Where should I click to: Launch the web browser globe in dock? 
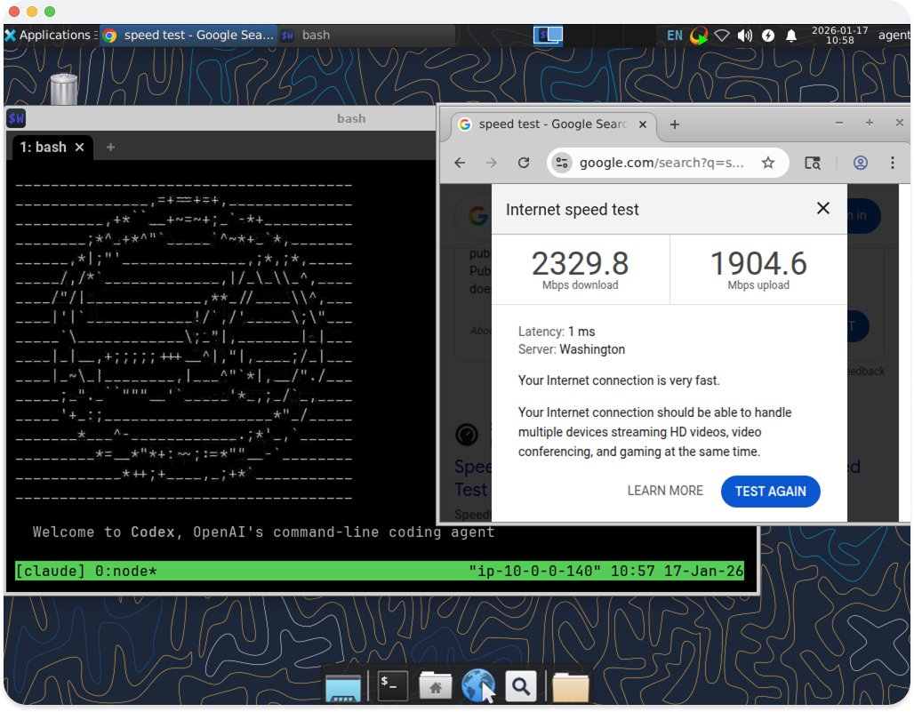478,686
